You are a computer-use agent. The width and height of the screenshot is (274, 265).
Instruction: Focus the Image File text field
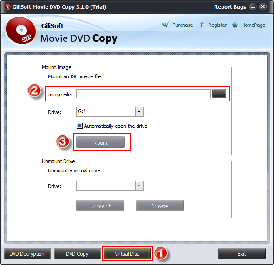click(x=144, y=94)
